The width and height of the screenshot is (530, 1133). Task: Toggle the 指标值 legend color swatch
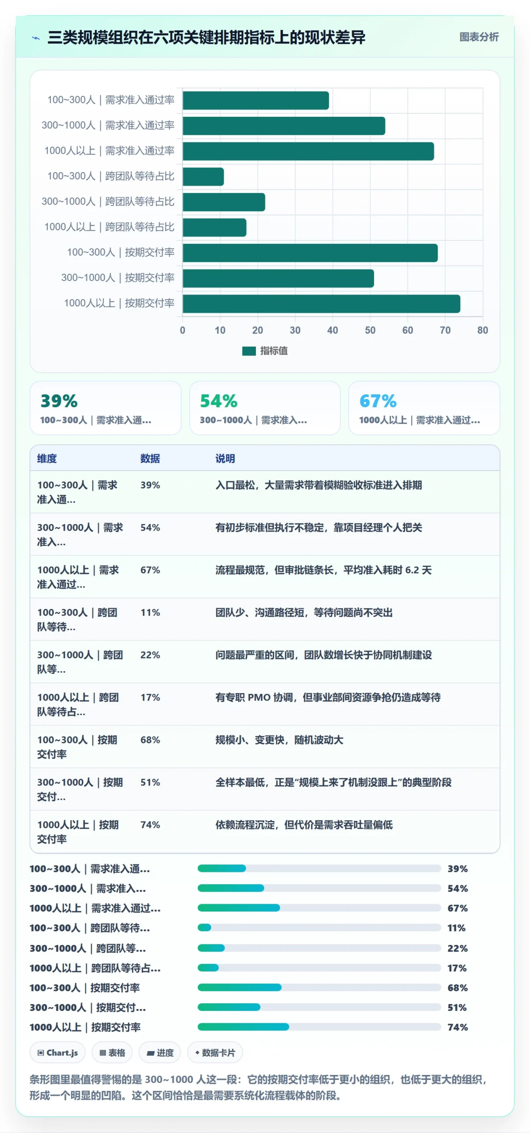249,351
